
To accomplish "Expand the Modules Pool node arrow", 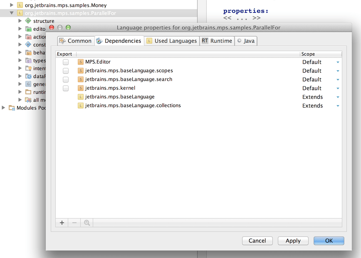I will coord(3,108).
